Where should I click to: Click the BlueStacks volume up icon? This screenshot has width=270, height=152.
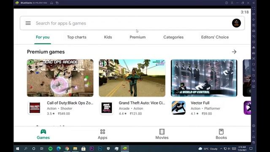pyautogui.click(x=254, y=14)
